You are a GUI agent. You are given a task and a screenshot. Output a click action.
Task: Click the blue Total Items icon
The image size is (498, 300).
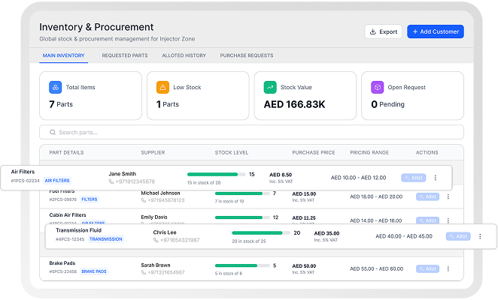(x=55, y=87)
